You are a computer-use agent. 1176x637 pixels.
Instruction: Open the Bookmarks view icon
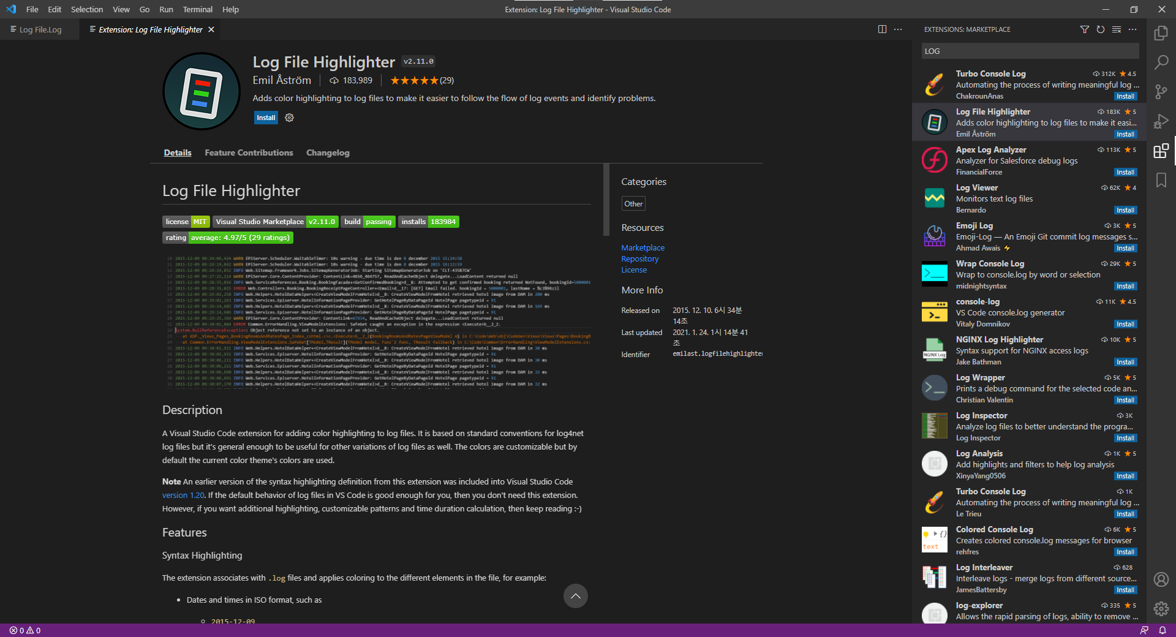tap(1161, 180)
